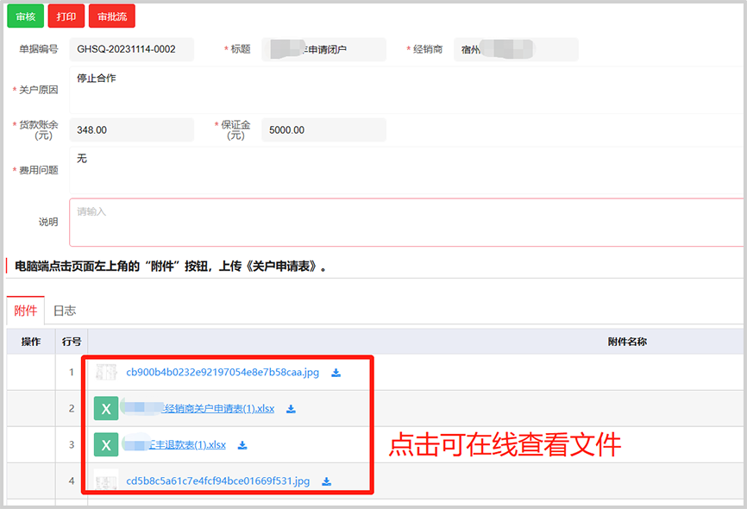Switch to the 日志 tab
Viewport: 747px width, 509px height.
tap(65, 311)
